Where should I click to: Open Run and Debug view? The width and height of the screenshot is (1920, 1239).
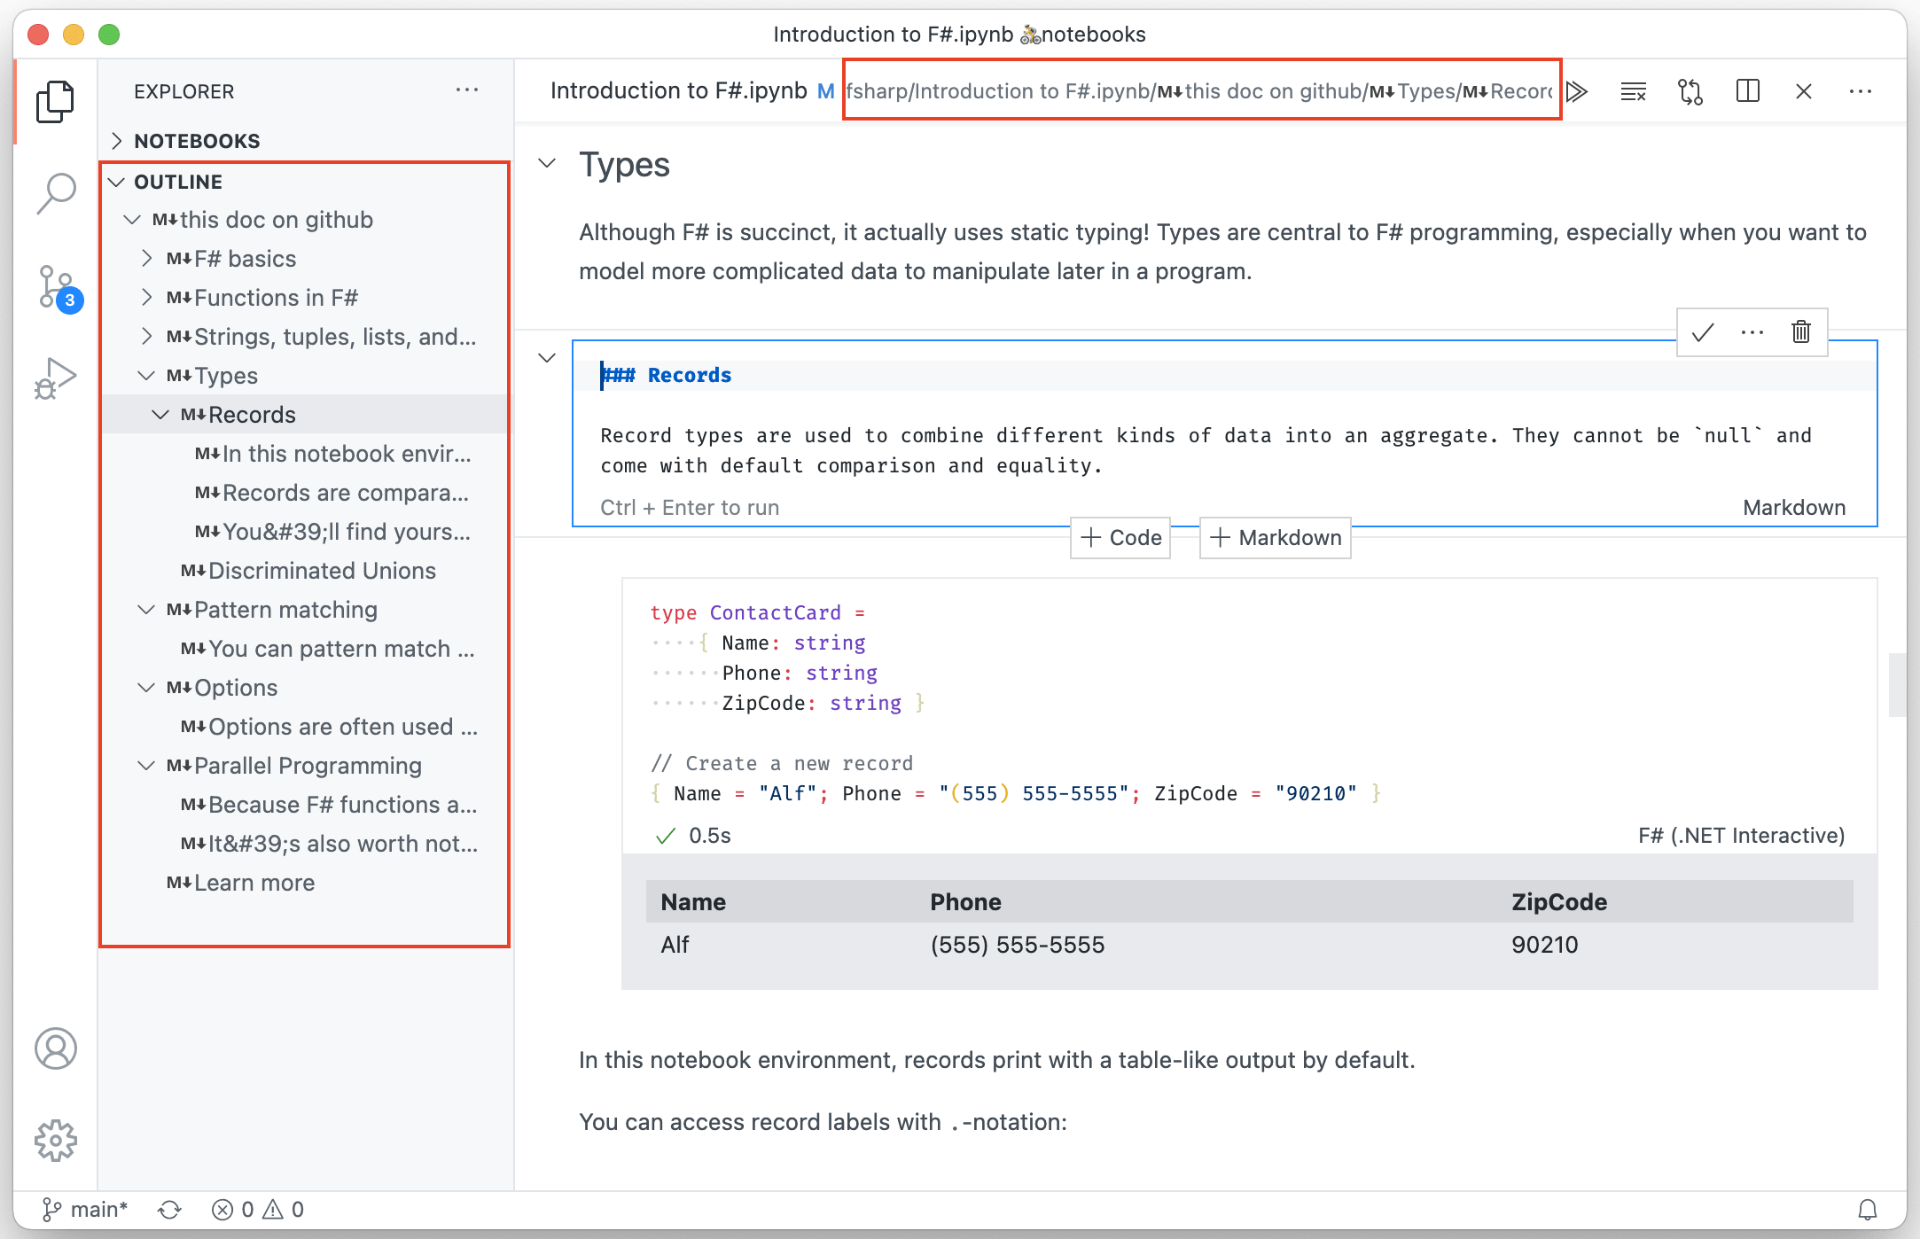pos(55,378)
